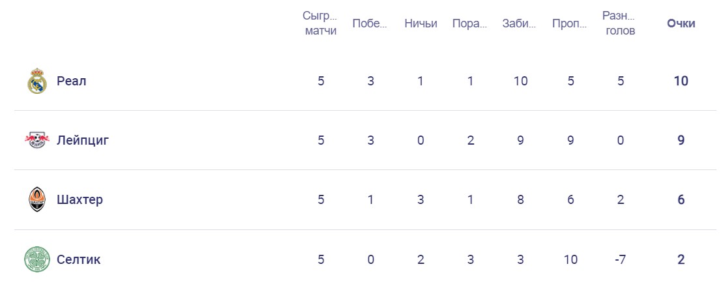Open the Лейпциг team link
Image resolution: width=723 pixels, height=303 pixels.
83,140
